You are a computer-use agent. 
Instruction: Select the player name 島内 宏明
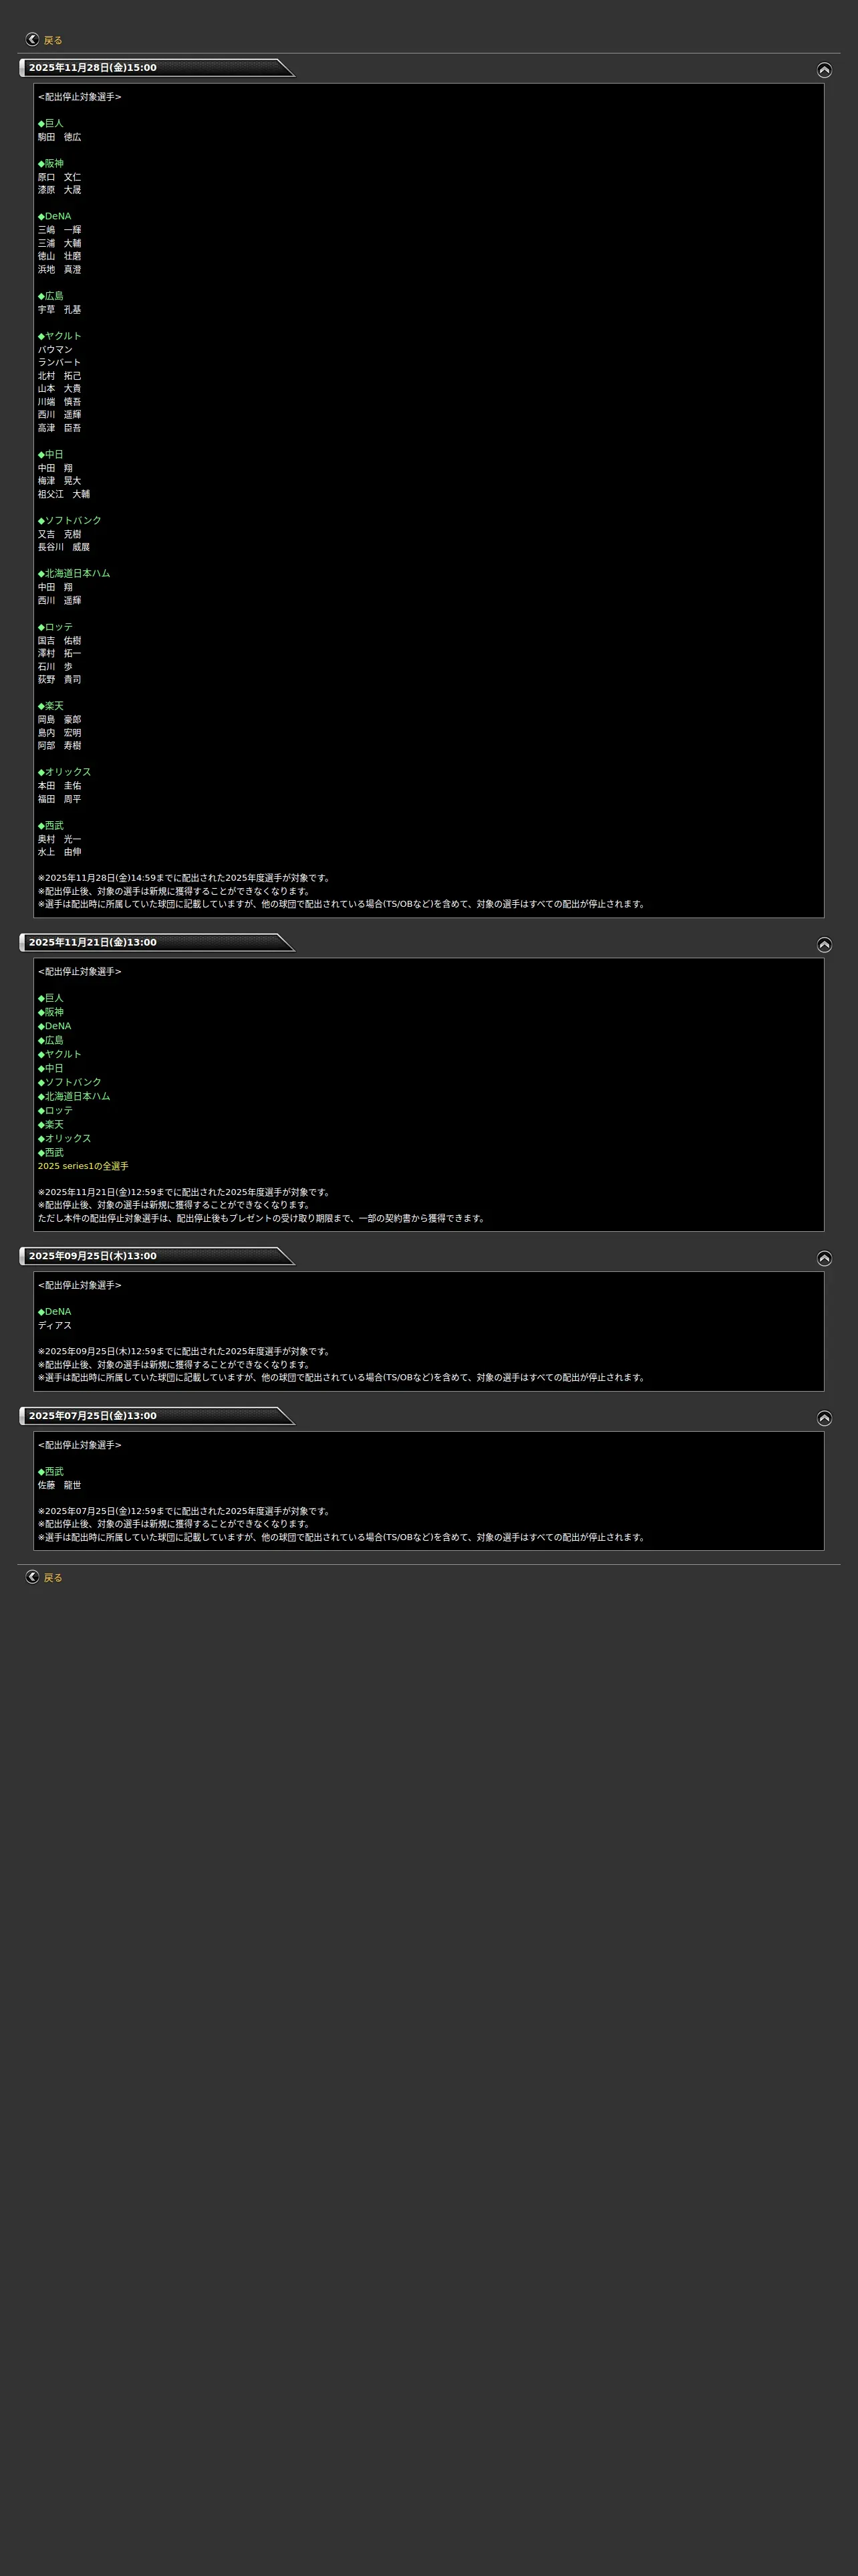(60, 733)
